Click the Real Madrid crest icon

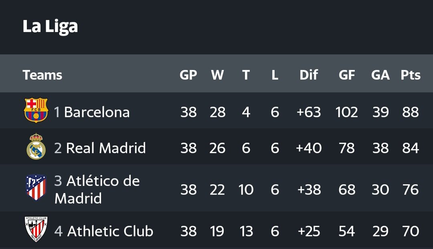36,146
